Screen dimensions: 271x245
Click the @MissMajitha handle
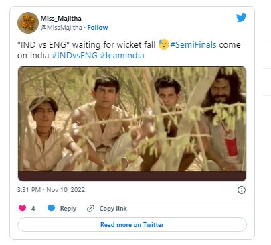[61, 28]
